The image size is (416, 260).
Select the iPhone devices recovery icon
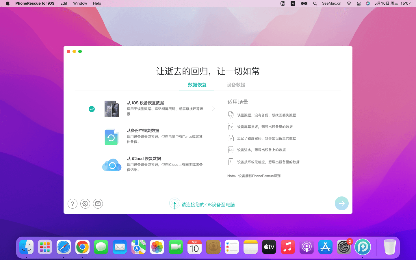click(x=112, y=109)
